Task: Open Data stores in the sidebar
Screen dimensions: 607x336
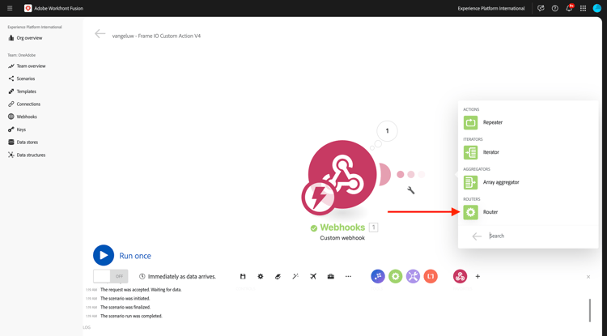Action: (x=23, y=142)
